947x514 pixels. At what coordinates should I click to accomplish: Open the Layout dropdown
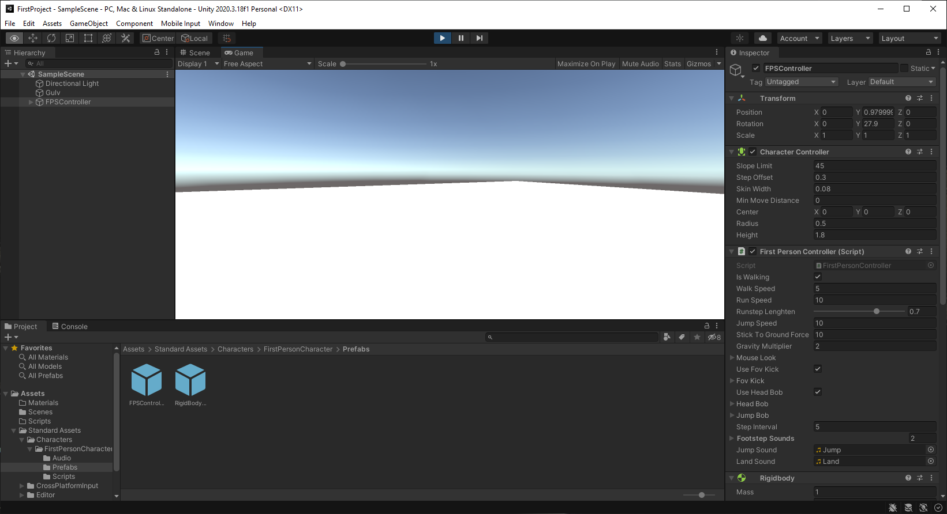click(909, 38)
